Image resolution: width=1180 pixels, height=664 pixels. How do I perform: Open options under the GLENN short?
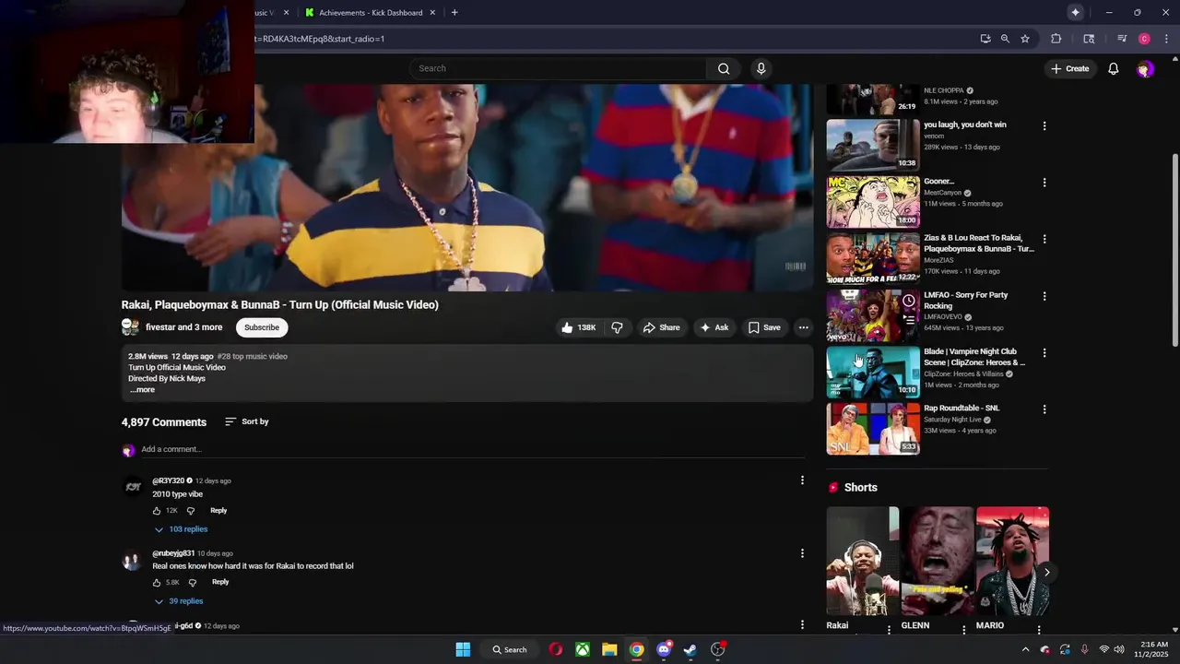click(963, 630)
